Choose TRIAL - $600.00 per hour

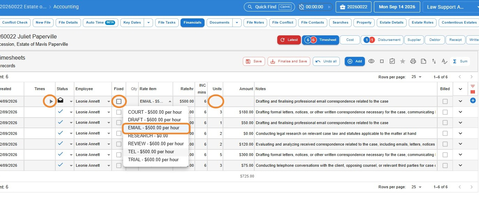(x=155, y=159)
